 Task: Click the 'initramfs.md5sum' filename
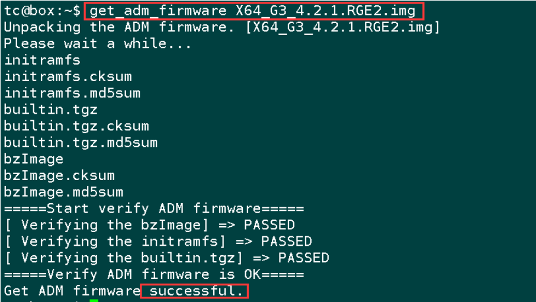72,93
